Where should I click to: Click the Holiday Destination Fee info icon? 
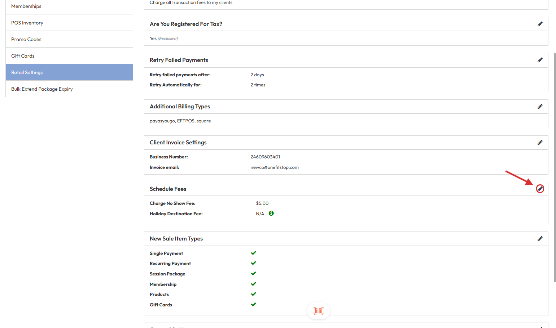[271, 214]
